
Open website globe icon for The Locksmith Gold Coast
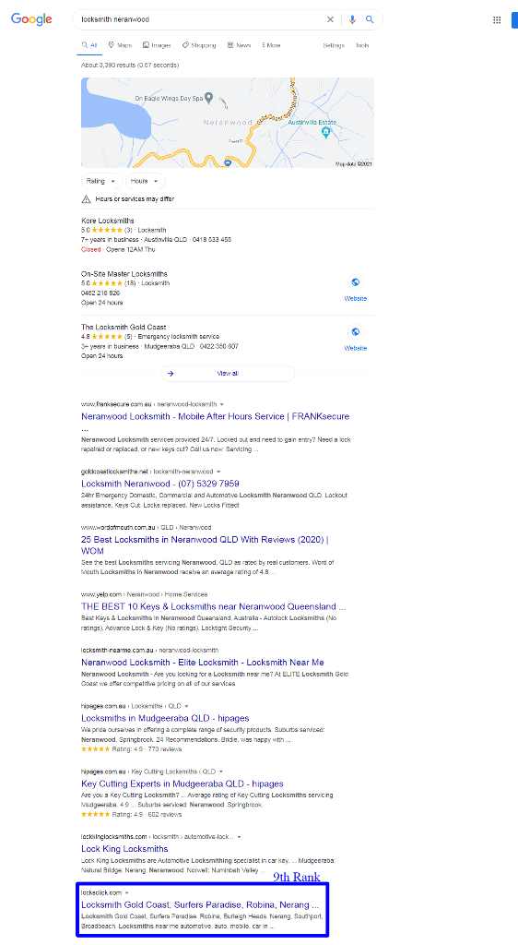click(356, 331)
